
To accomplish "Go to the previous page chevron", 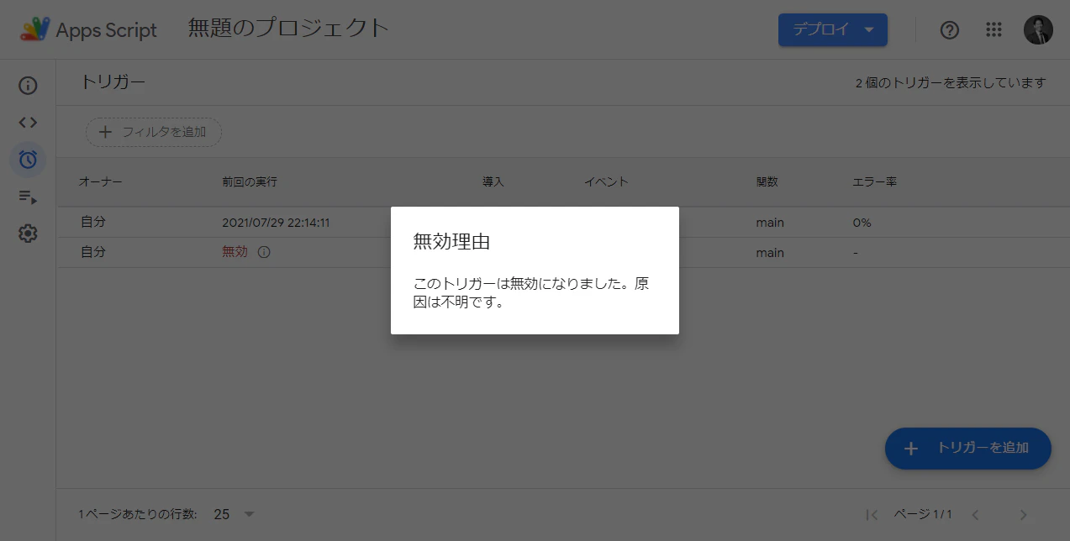I will (975, 514).
